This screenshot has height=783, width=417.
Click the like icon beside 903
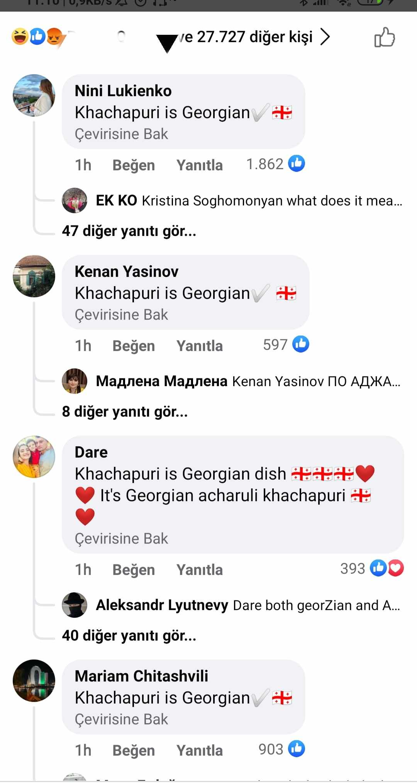tap(297, 749)
